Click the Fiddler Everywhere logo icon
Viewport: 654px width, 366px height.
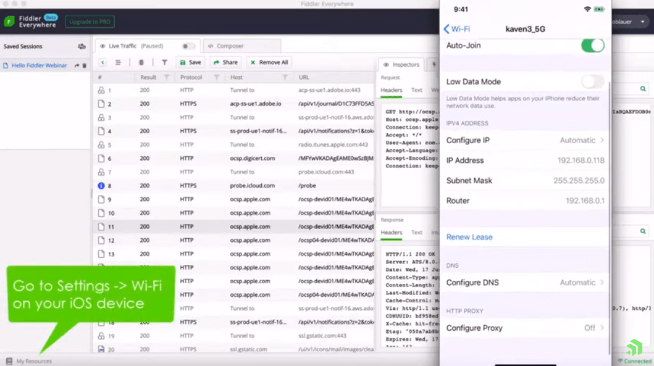pos(9,21)
